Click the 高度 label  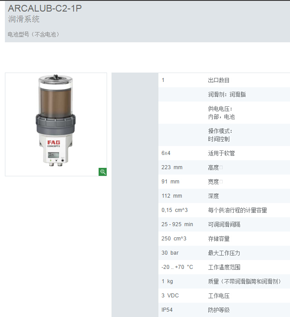(x=213, y=167)
